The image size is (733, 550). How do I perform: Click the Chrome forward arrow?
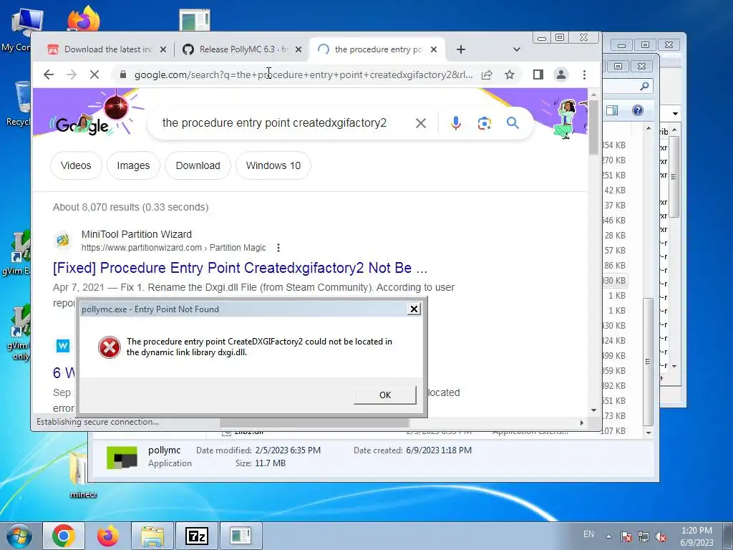[71, 74]
